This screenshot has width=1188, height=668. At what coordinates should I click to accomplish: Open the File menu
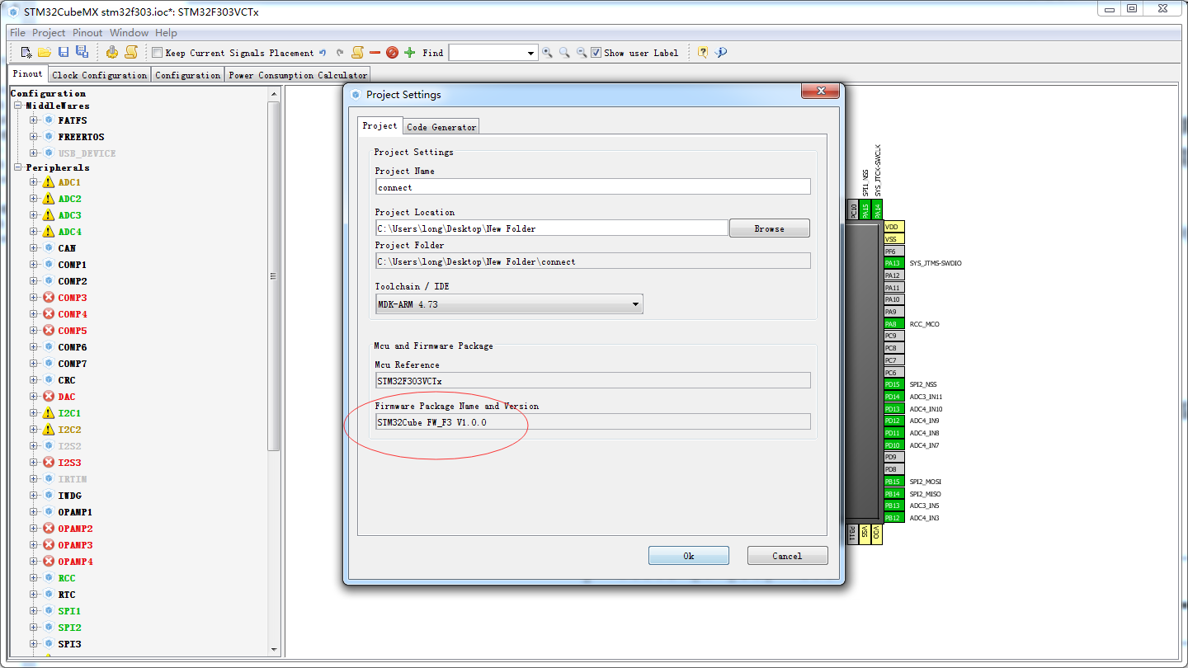coord(17,33)
